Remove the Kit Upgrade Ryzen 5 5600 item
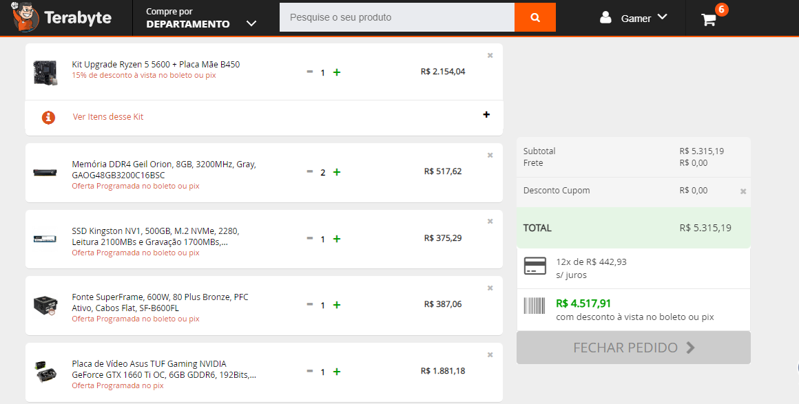The width and height of the screenshot is (799, 404). pos(490,55)
